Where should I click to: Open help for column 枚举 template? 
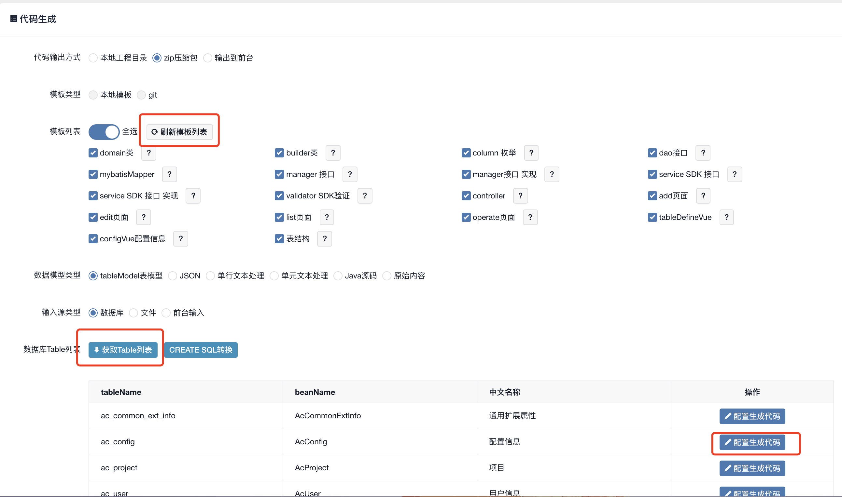(531, 153)
